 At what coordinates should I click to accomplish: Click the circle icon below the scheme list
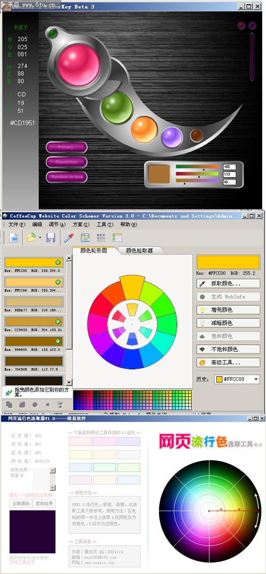(35, 405)
